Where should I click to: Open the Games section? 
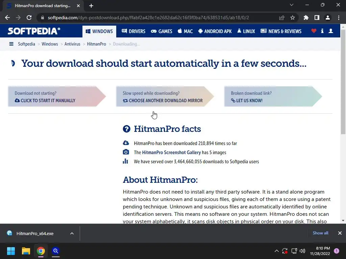[x=161, y=31]
